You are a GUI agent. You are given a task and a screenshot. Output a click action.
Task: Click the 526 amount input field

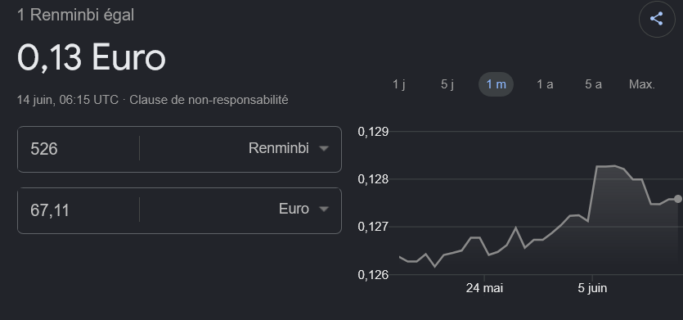point(79,149)
